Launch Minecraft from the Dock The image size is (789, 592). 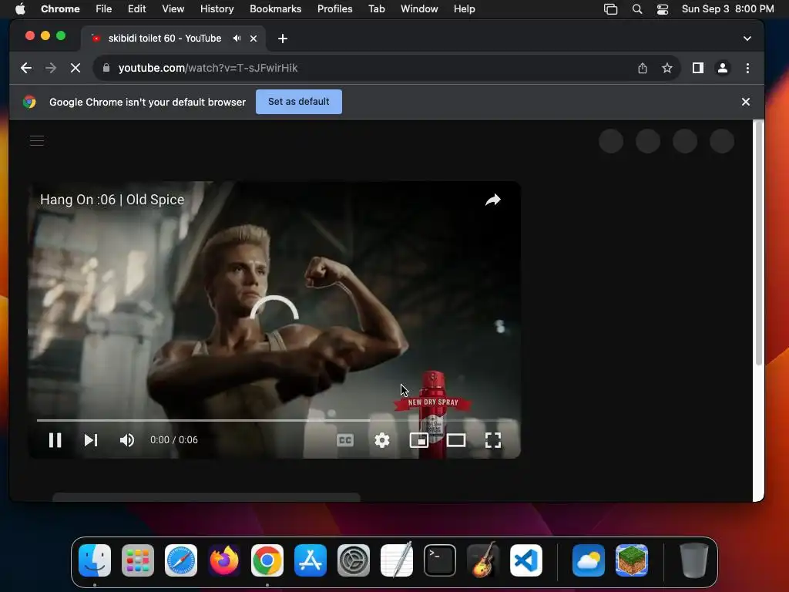[632, 560]
